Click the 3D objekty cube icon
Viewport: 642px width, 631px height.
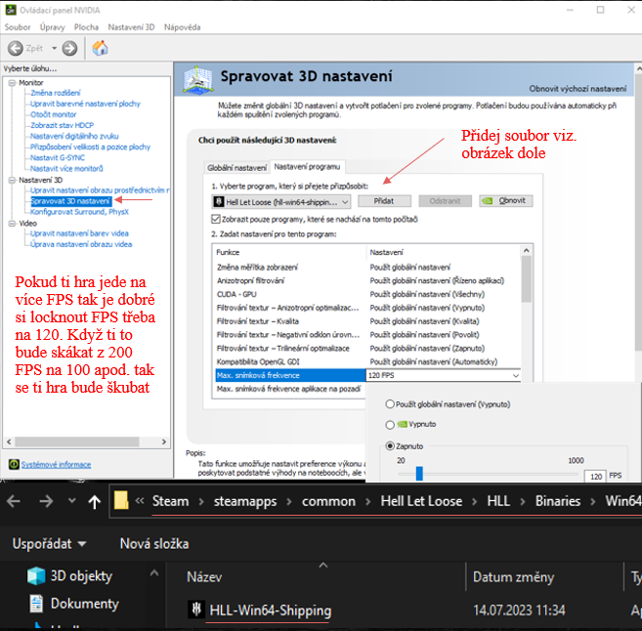pos(36,576)
